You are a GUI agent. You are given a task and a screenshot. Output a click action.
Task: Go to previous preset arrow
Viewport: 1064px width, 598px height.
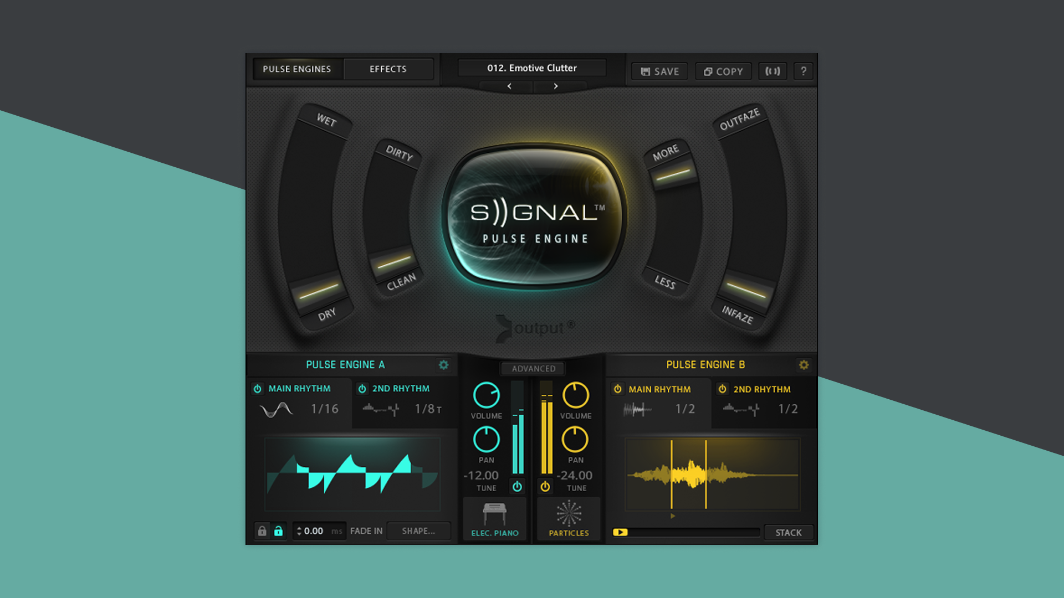(x=509, y=86)
